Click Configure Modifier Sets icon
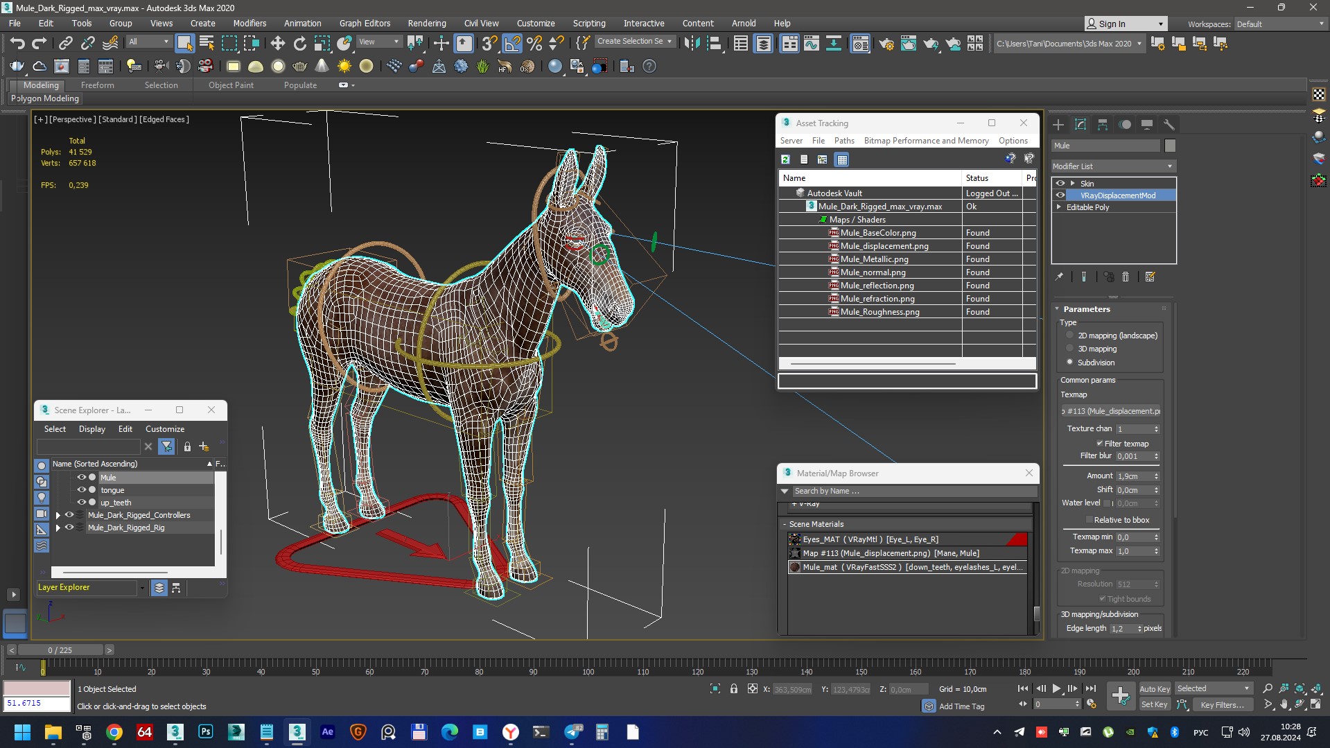The image size is (1330, 748). tap(1150, 277)
